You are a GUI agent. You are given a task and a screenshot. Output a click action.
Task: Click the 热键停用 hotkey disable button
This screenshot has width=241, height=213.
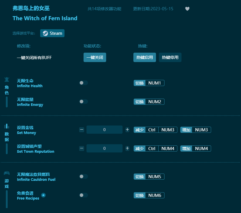[170, 57]
